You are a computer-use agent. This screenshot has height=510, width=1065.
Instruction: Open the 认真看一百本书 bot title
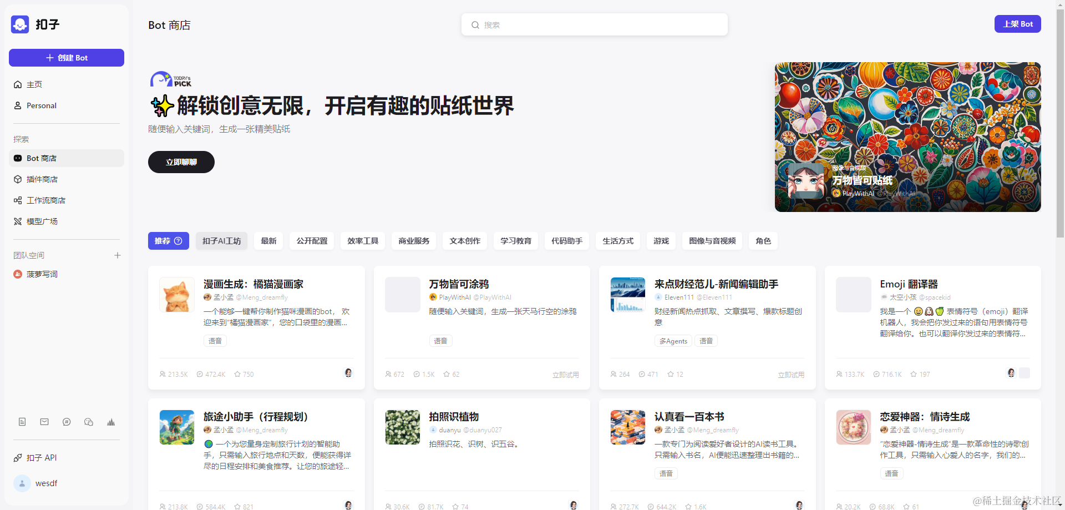(689, 417)
